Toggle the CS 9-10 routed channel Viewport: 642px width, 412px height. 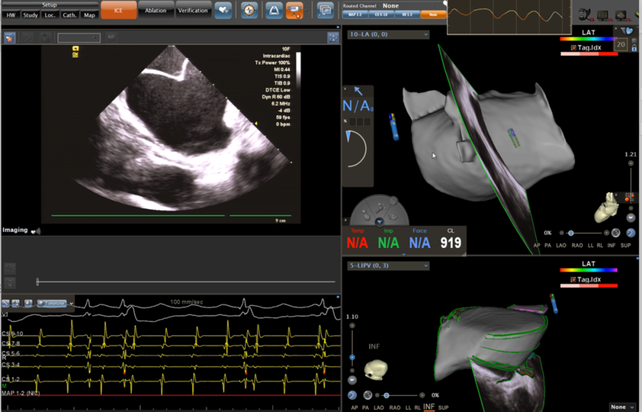(381, 15)
